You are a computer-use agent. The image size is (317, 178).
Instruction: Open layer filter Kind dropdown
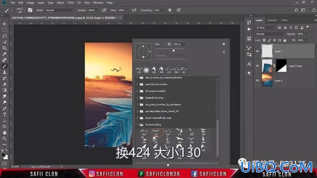[x=265, y=27]
